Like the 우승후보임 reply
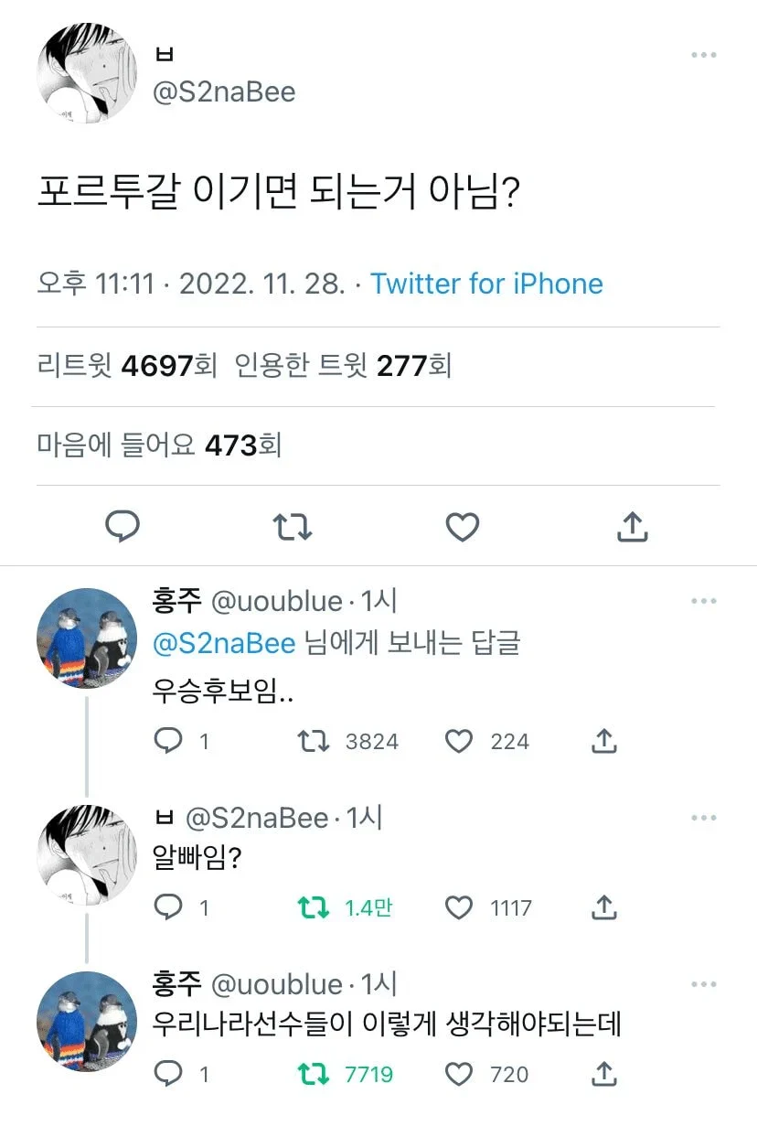The height and width of the screenshot is (1126, 757). tap(459, 741)
